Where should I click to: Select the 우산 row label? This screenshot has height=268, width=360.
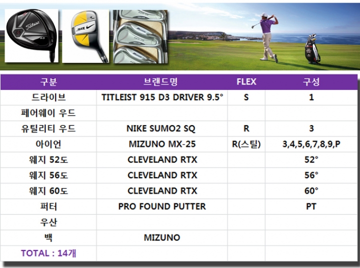48,222
